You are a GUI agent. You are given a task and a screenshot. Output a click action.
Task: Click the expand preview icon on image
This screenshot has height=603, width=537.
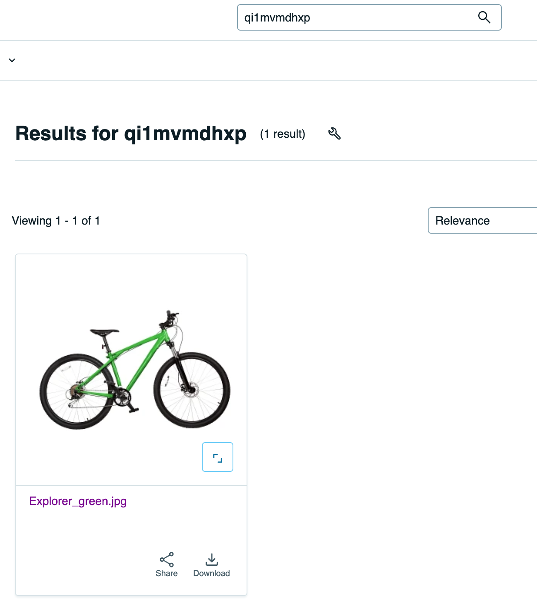tap(217, 457)
